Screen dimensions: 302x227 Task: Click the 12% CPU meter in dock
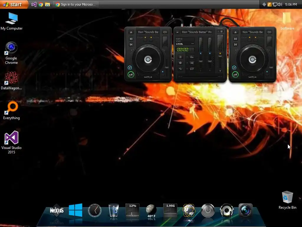pos(132,210)
